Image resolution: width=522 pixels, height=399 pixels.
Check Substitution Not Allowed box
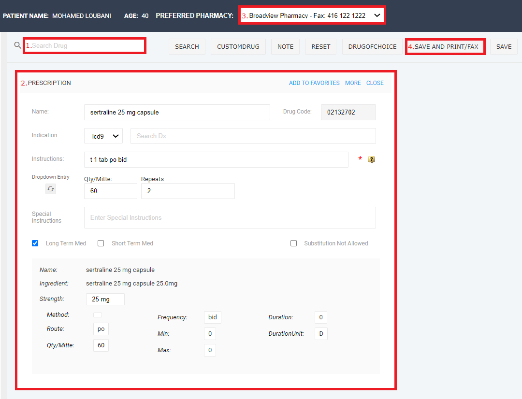click(x=293, y=243)
